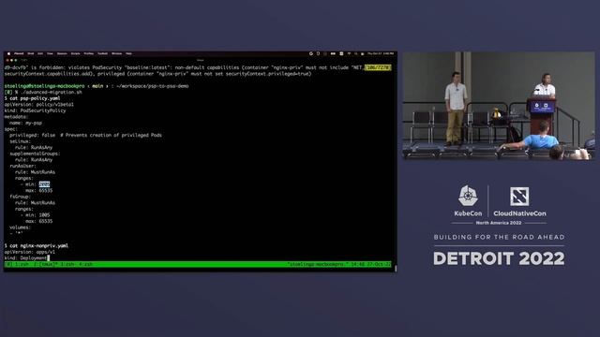Click the CloudNativeCon logo
Image resolution: width=600 pixels, height=337 pixels.
(519, 202)
